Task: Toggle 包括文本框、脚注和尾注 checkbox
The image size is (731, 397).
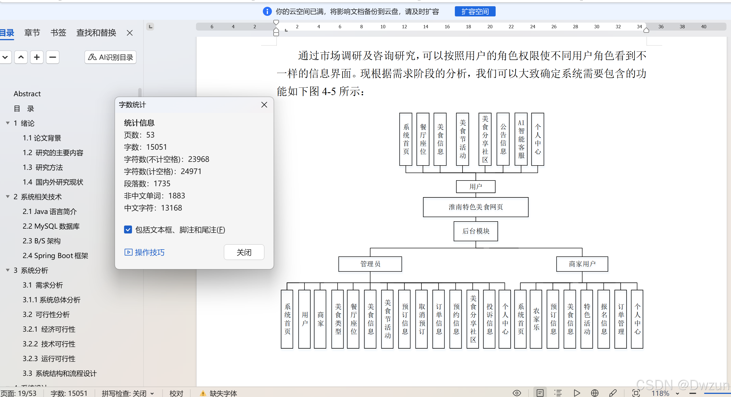Action: pyautogui.click(x=128, y=230)
